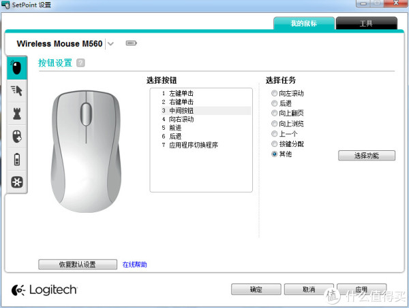409x308 pixels.
Task: Select the 按键分配 radio option
Action: coord(274,144)
